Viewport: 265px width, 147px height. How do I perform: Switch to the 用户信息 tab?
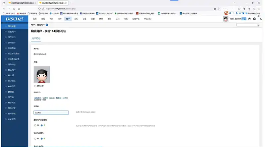click(36, 38)
